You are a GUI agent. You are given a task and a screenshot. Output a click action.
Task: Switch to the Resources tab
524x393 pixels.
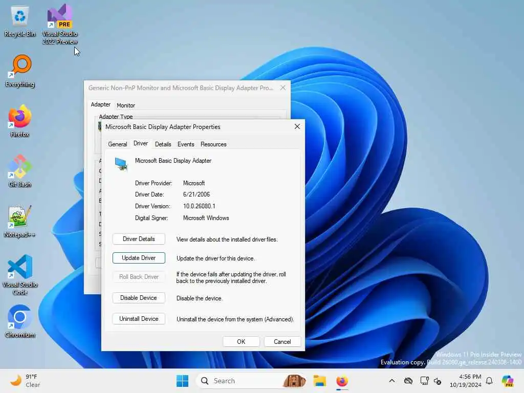213,144
